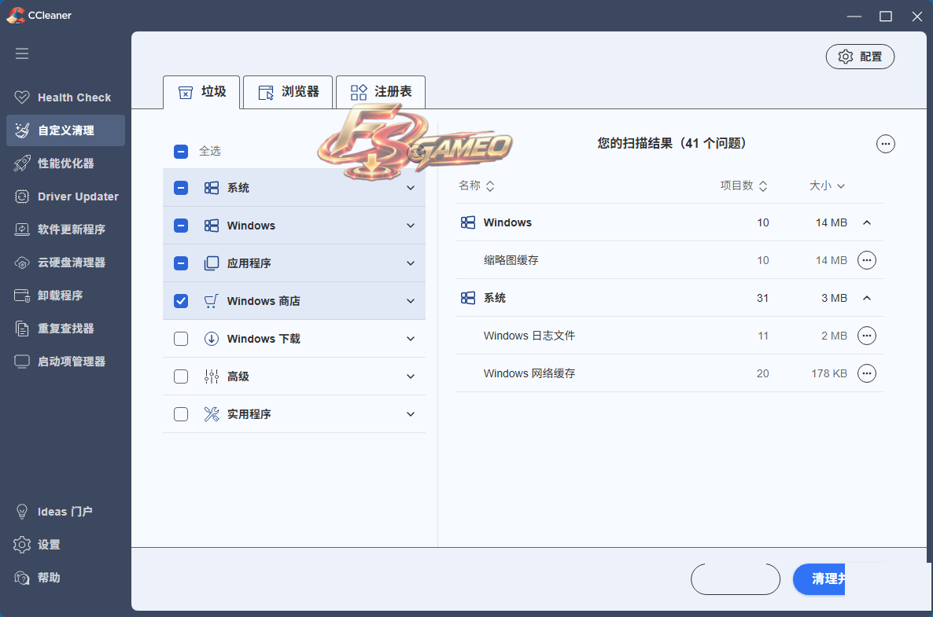Click the Windows category icon in list

[x=212, y=226]
